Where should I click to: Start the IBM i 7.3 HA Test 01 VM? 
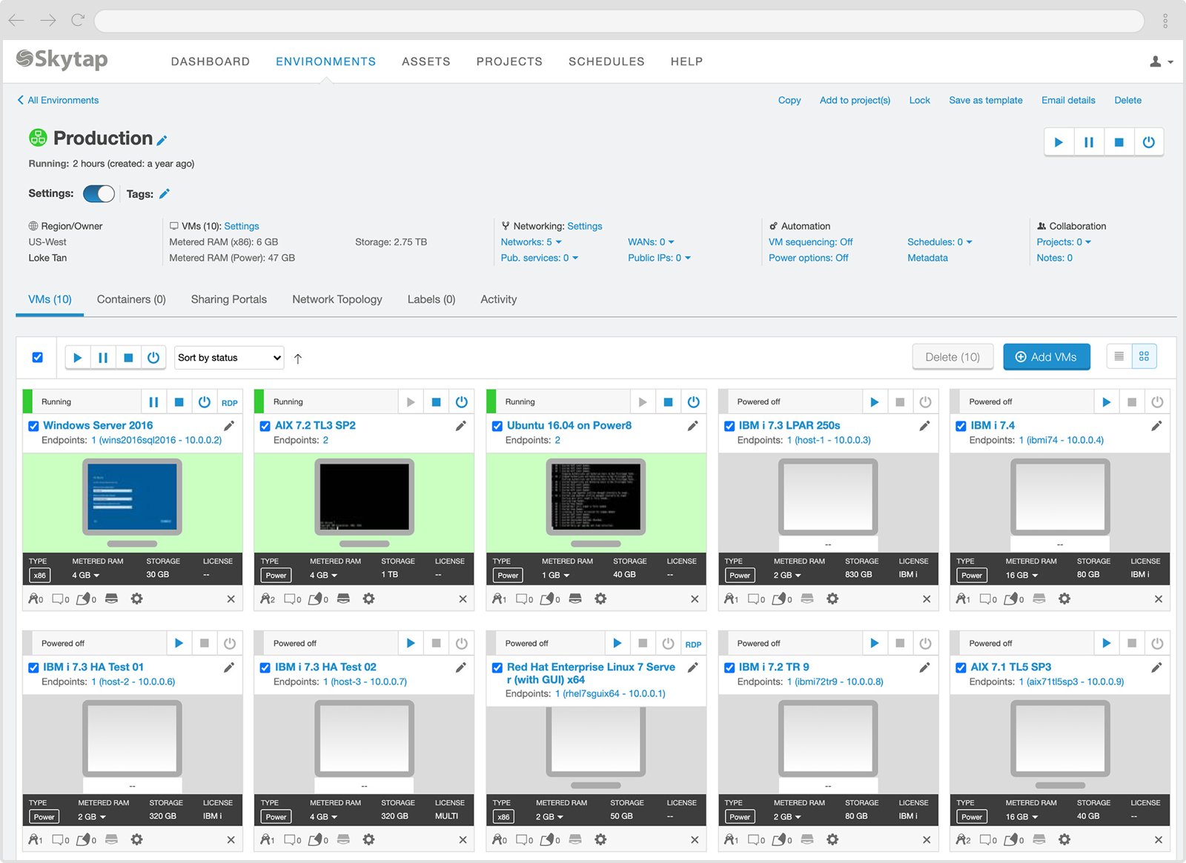point(179,644)
